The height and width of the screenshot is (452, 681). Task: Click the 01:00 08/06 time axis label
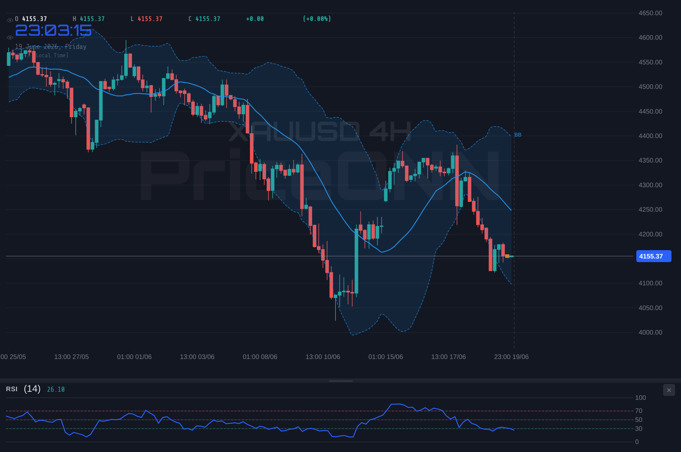tap(260, 357)
